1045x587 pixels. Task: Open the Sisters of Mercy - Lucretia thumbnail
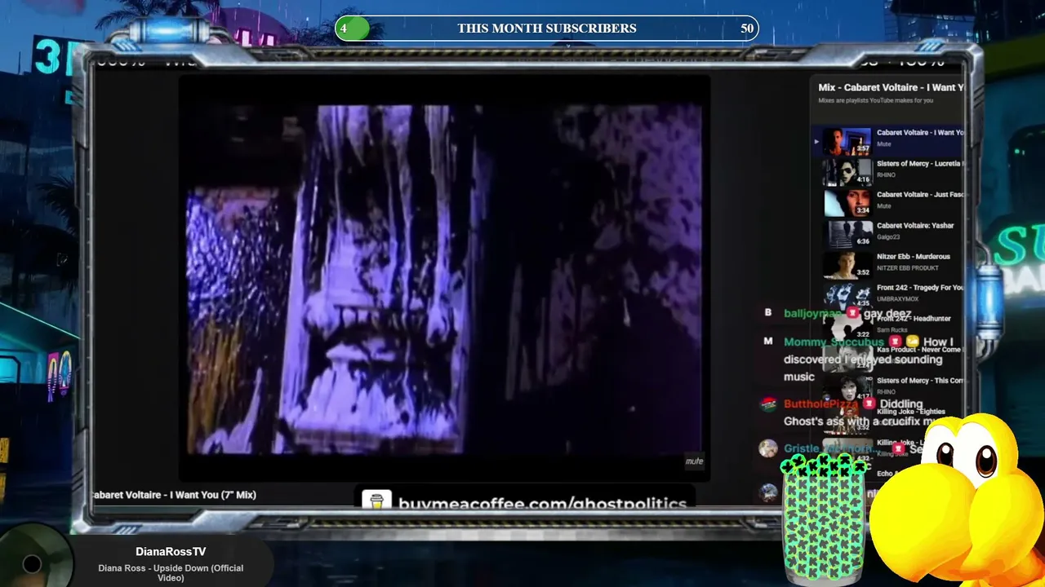(x=847, y=171)
